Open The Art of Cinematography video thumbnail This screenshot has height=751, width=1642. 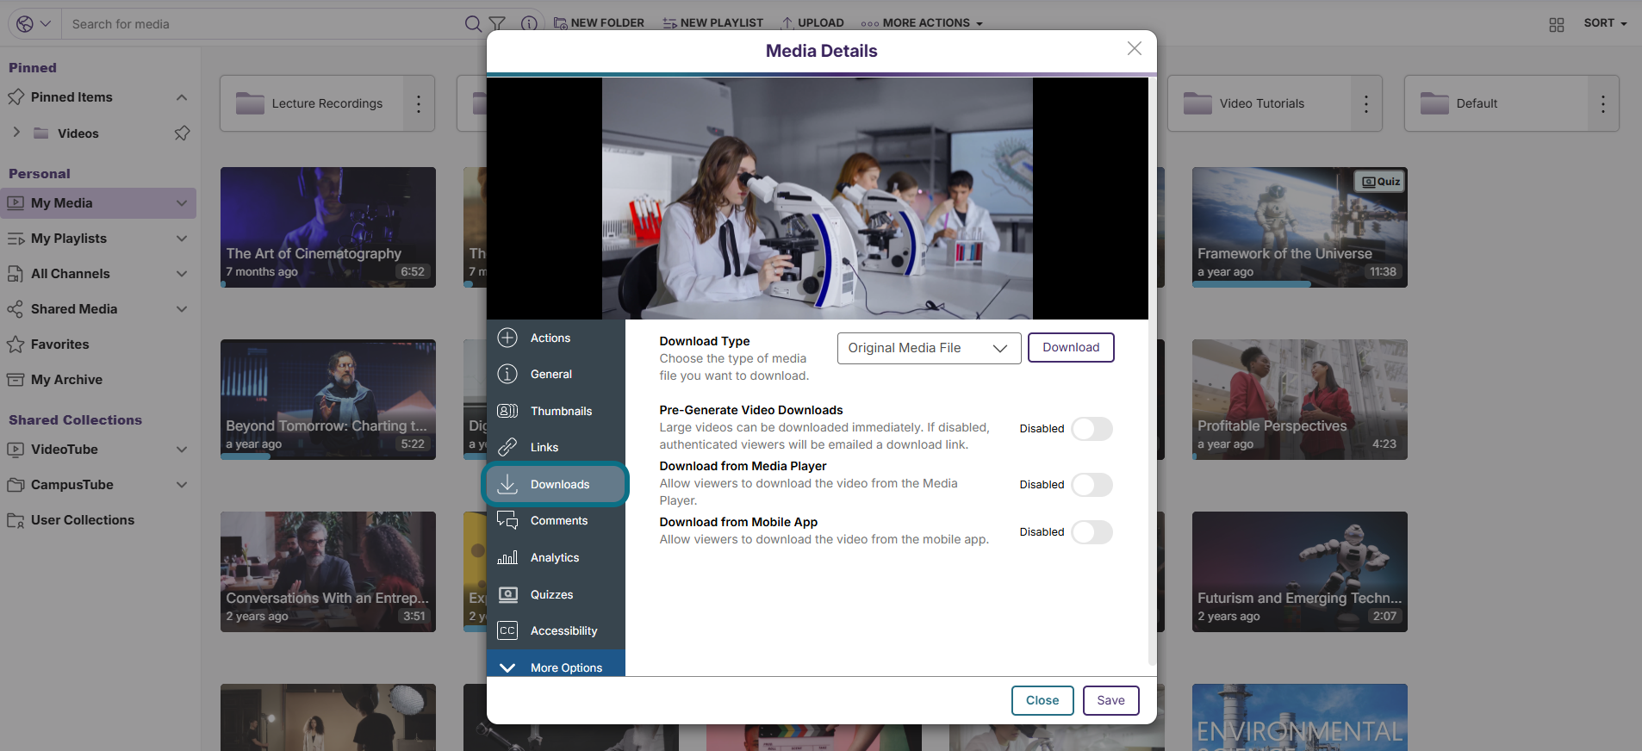coord(328,227)
